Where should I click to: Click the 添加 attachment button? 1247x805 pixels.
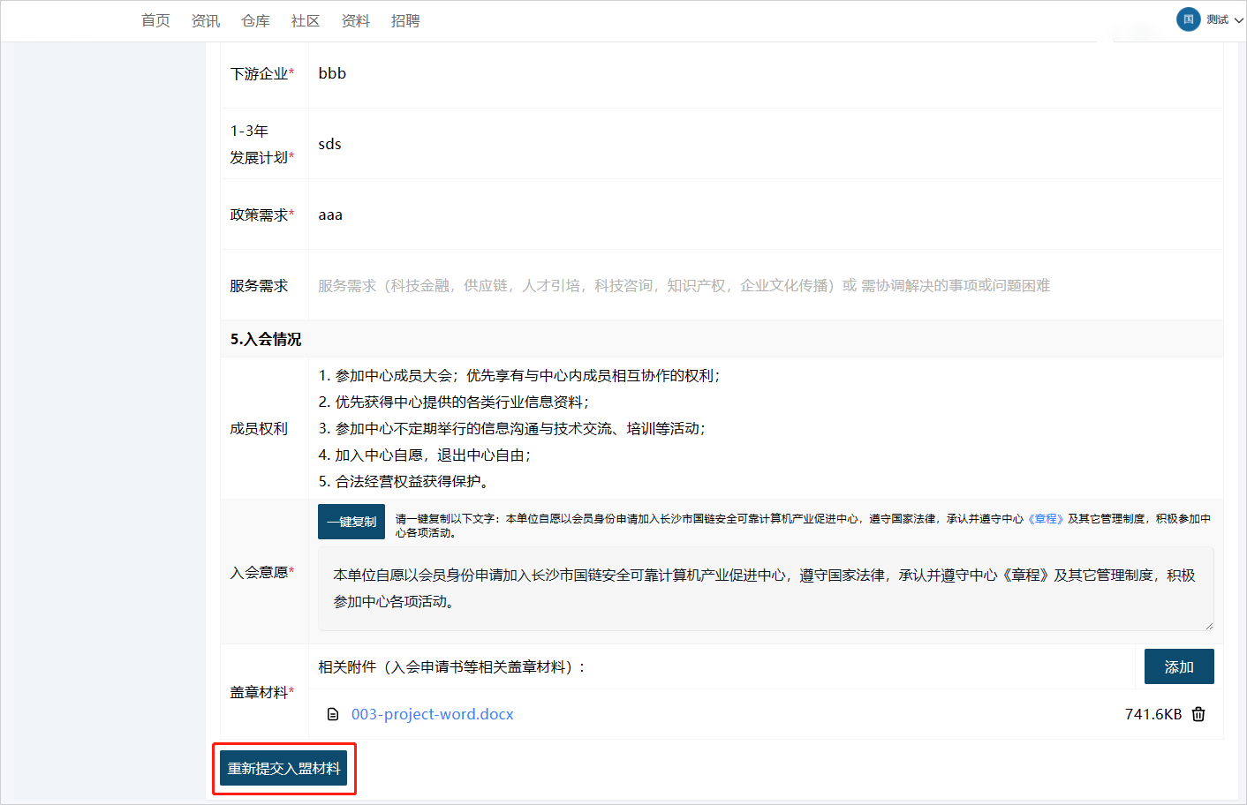coord(1178,666)
